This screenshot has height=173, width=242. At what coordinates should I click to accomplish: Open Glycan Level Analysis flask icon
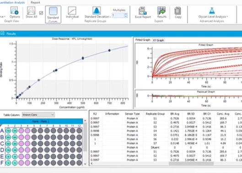coord(212,11)
